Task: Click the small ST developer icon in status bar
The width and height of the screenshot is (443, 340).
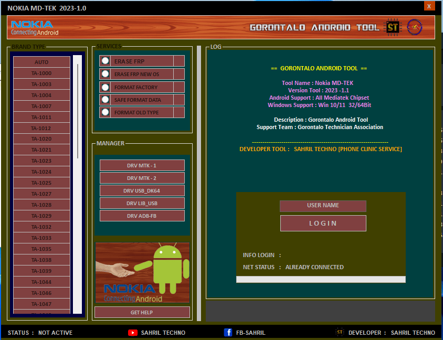Action: [340, 332]
